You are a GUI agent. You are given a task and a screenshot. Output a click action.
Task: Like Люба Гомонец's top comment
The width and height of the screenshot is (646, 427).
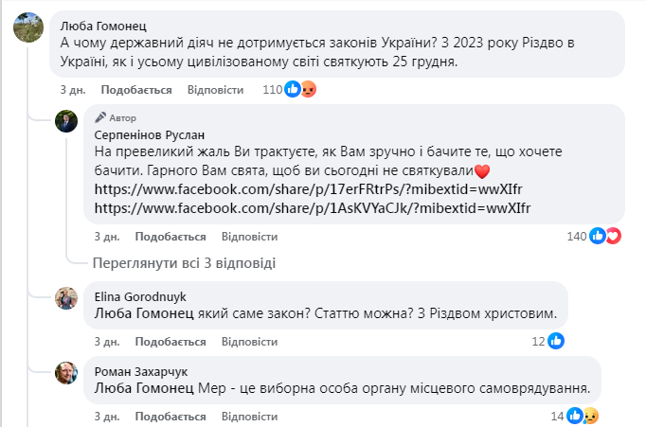pos(136,90)
